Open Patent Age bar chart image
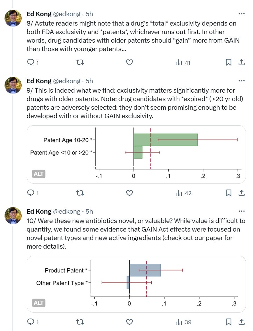The width and height of the screenshot is (253, 331). [136, 154]
